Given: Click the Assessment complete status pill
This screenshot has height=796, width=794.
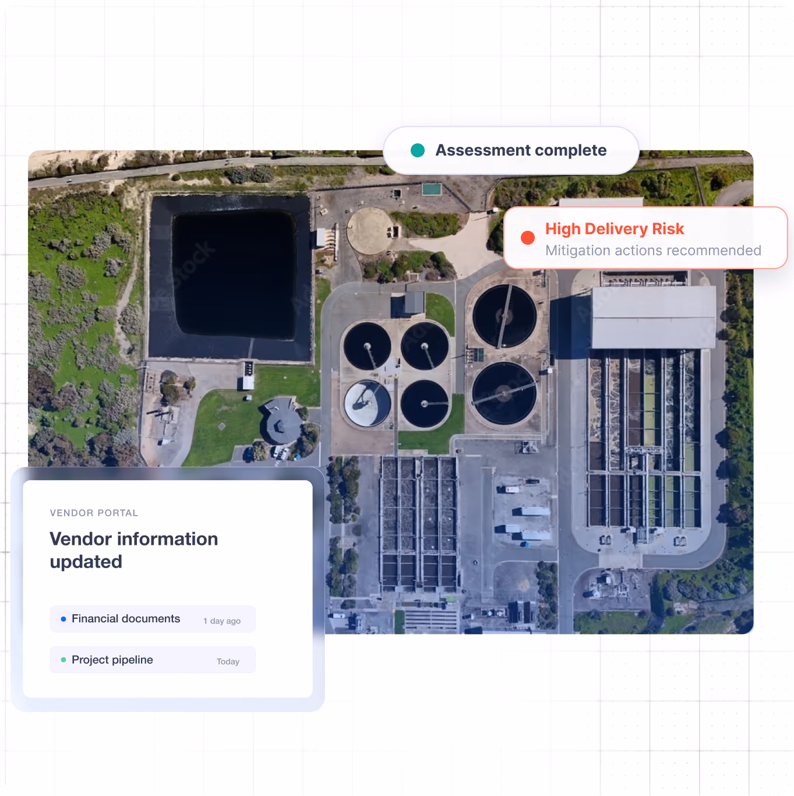Looking at the screenshot, I should coord(511,150).
